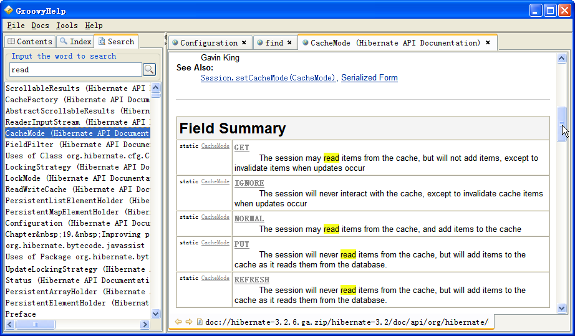
Task: Click the results list scroll up arrow
Action: coord(155,87)
